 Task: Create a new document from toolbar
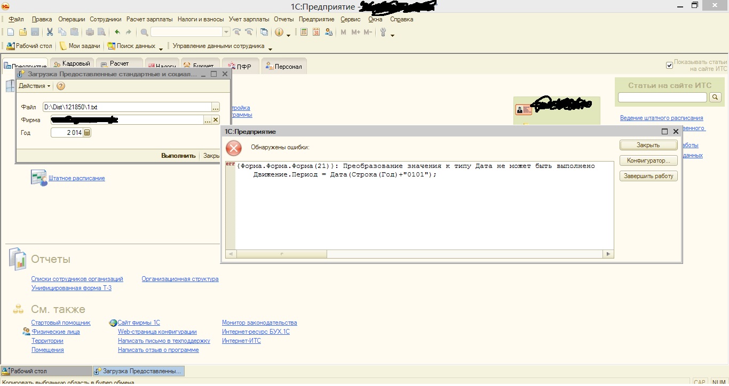click(x=11, y=33)
